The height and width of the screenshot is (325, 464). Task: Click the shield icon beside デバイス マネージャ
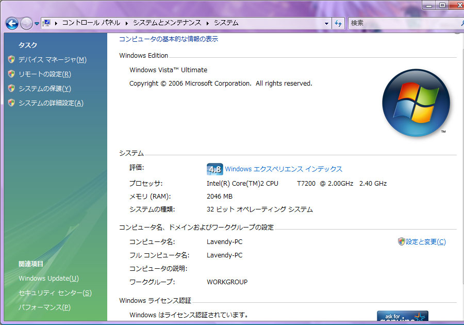[11, 59]
